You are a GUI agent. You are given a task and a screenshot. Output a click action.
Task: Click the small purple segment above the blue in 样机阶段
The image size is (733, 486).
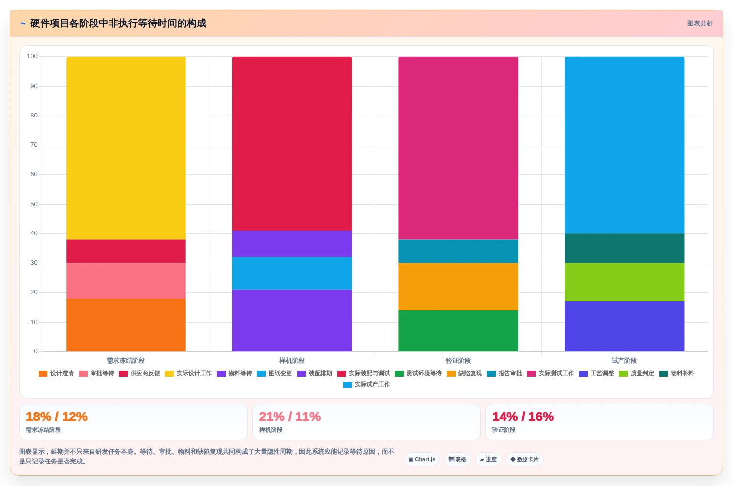292,244
